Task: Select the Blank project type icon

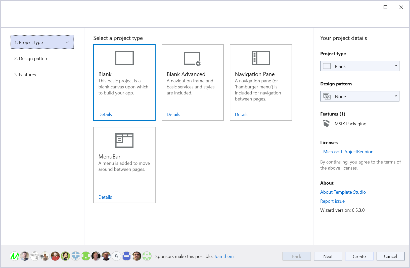Action: (124, 58)
